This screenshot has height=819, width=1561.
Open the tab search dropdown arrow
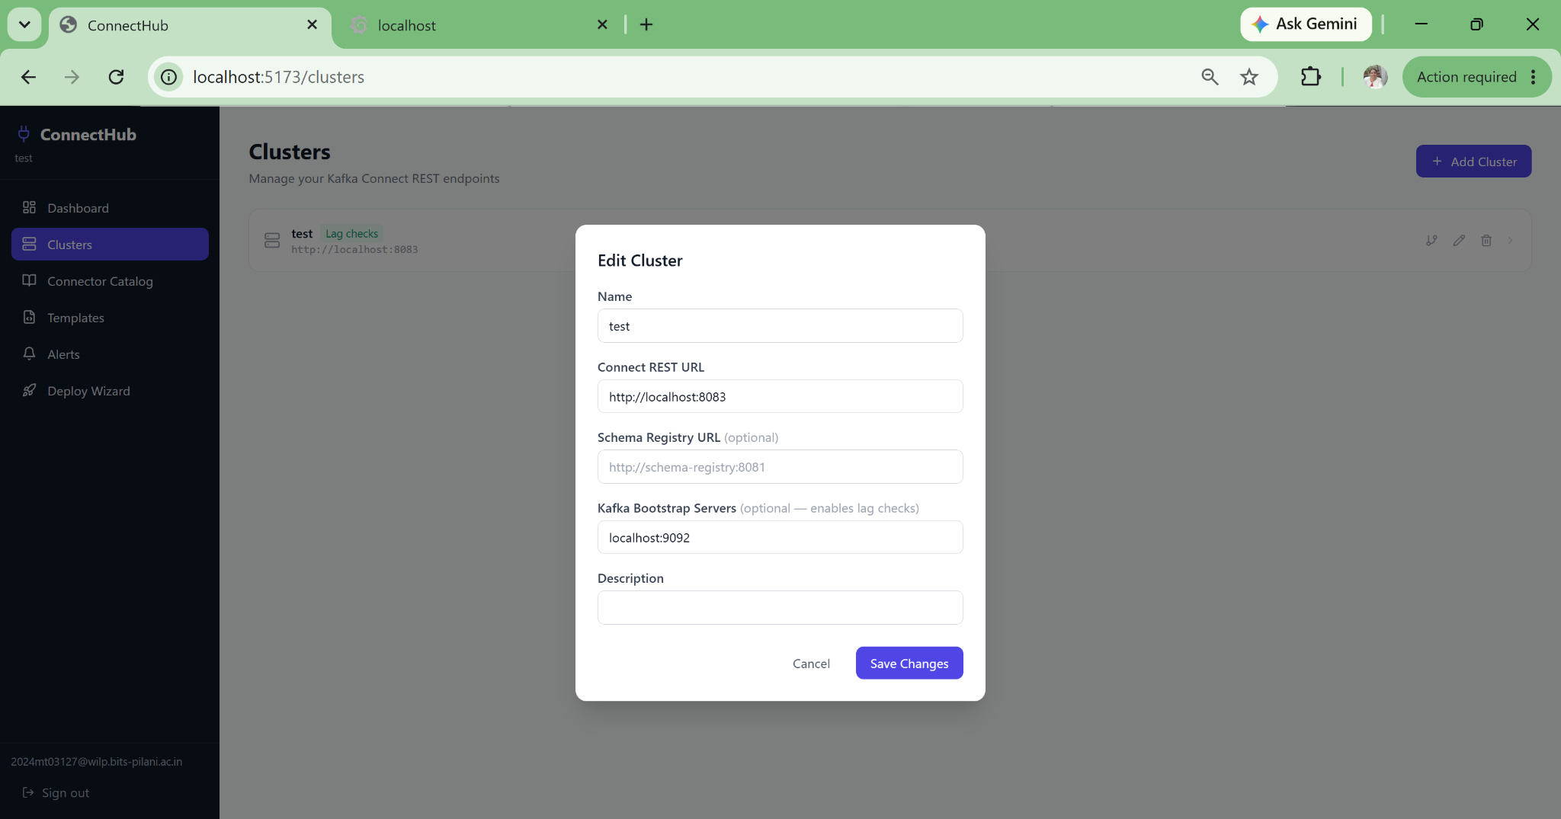pos(24,24)
